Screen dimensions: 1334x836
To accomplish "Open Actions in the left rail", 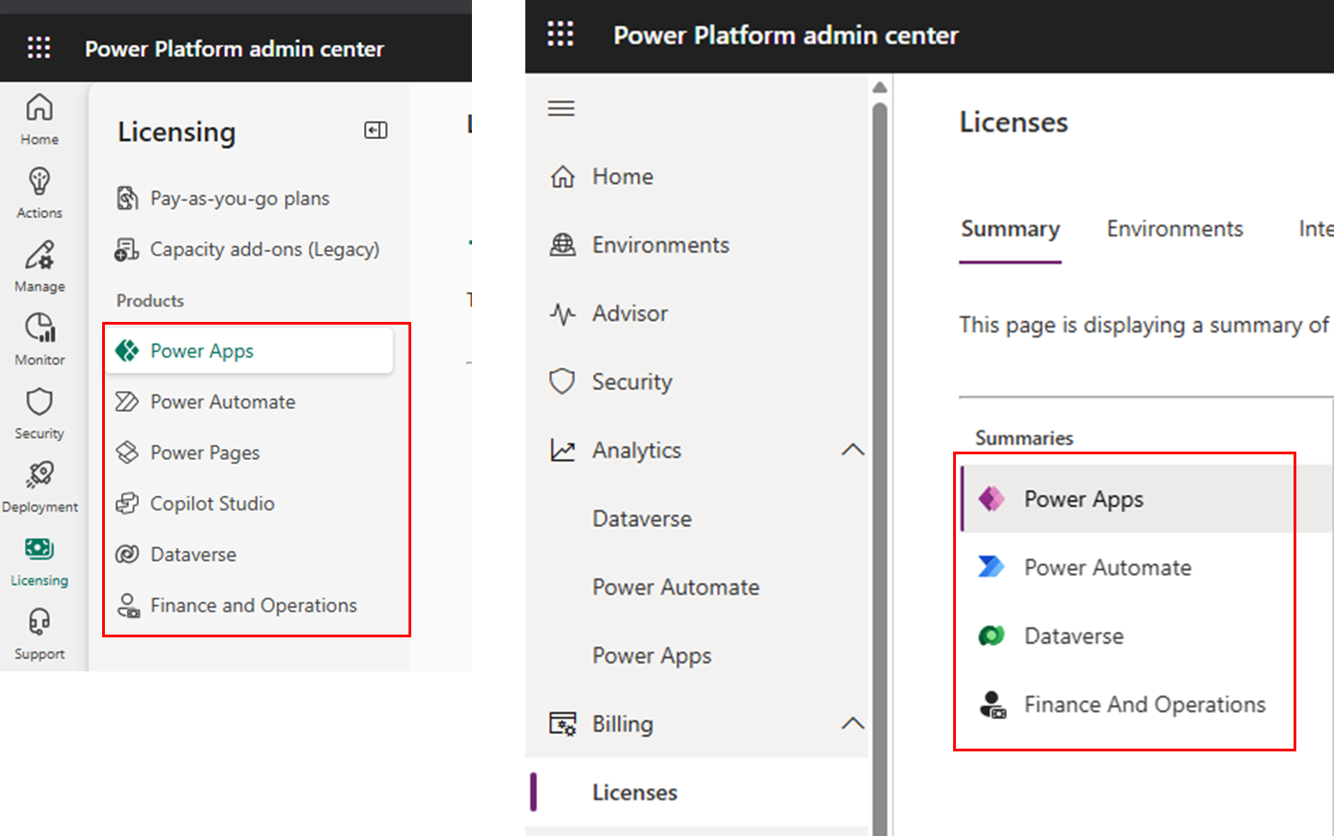I will (40, 192).
